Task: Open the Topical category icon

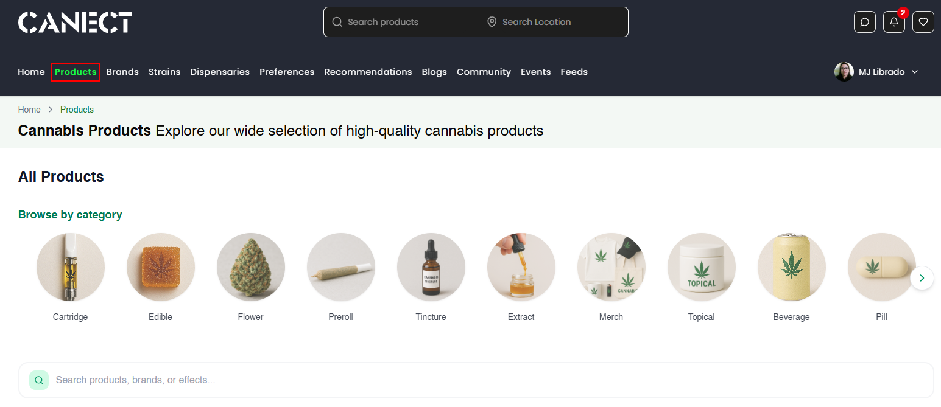Action: 701,267
